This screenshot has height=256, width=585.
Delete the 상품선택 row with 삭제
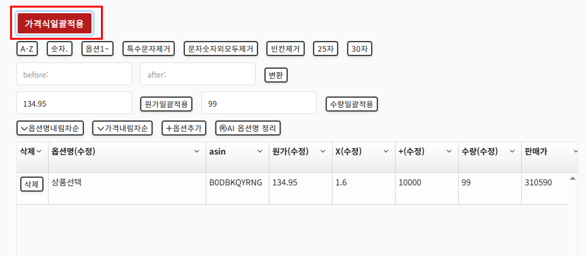click(x=32, y=184)
